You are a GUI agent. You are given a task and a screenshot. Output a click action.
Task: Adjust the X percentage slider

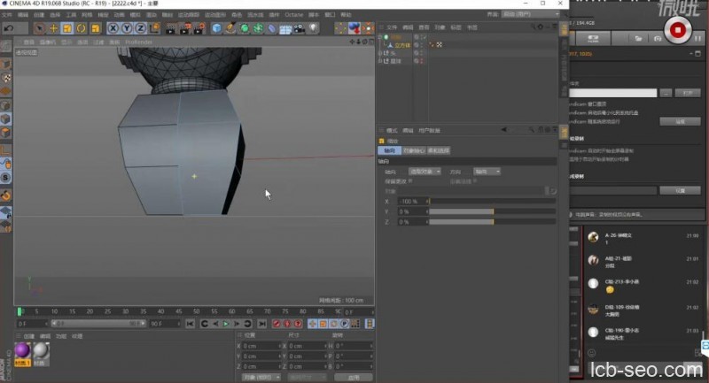[x=492, y=201]
